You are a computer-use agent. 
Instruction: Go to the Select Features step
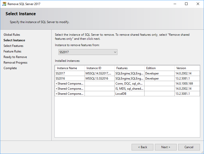tap(13, 46)
